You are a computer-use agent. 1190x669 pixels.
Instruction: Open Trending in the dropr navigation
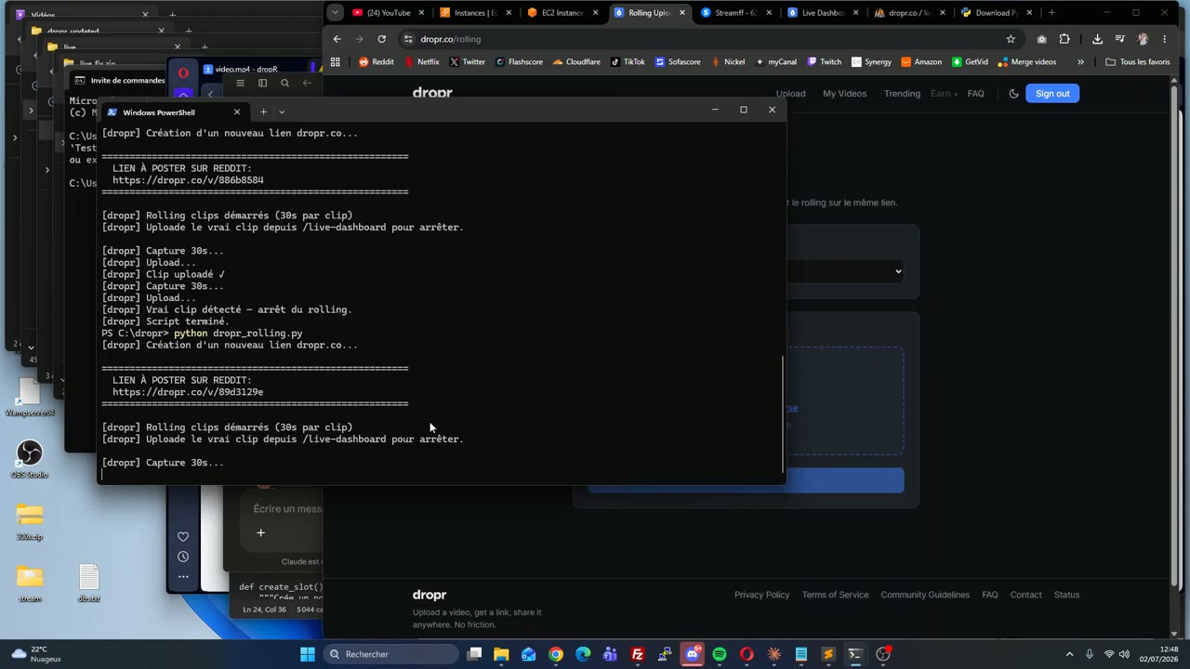(902, 93)
